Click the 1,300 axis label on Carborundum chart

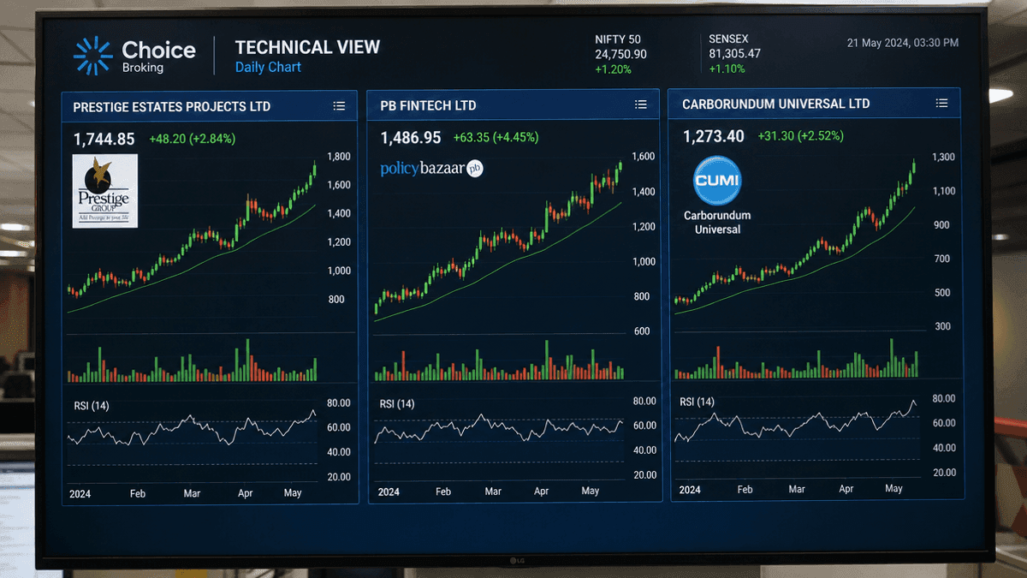tap(943, 158)
